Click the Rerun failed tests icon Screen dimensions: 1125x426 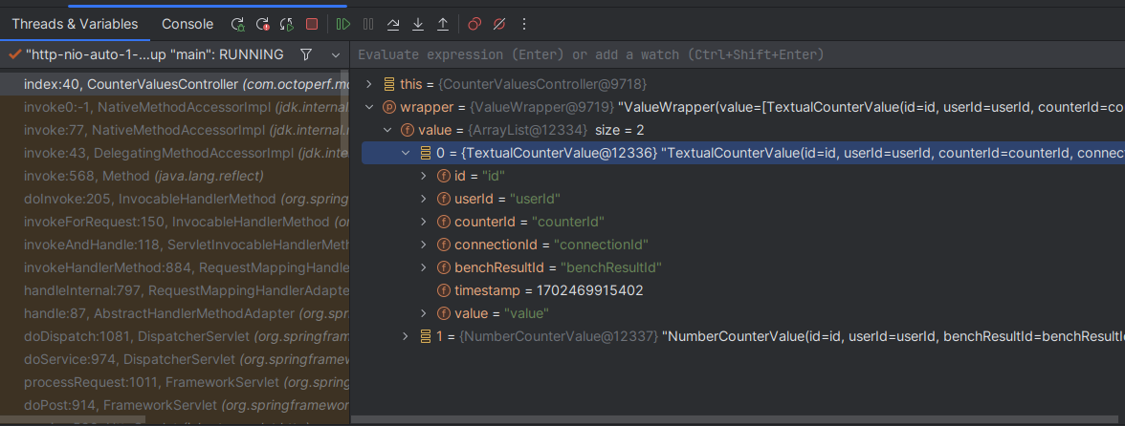[262, 24]
